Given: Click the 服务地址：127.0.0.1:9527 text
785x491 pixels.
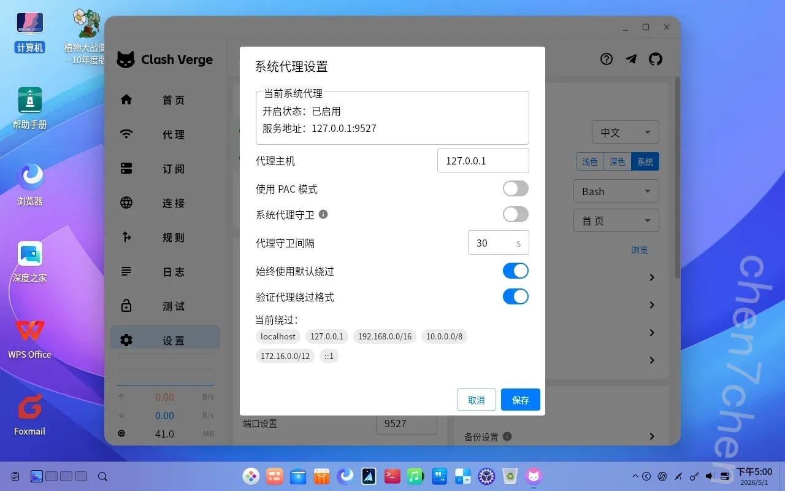Looking at the screenshot, I should [320, 128].
